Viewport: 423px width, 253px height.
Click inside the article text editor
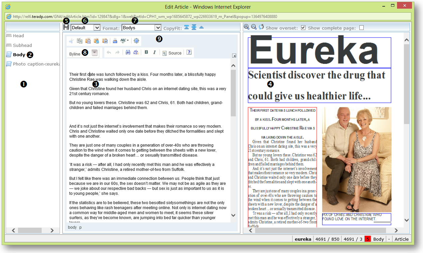point(148,141)
